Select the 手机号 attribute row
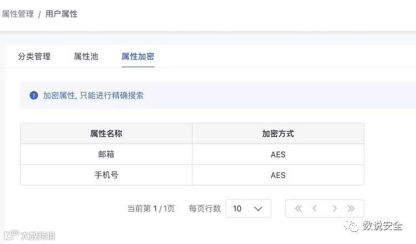The height and width of the screenshot is (244, 416). [106, 175]
